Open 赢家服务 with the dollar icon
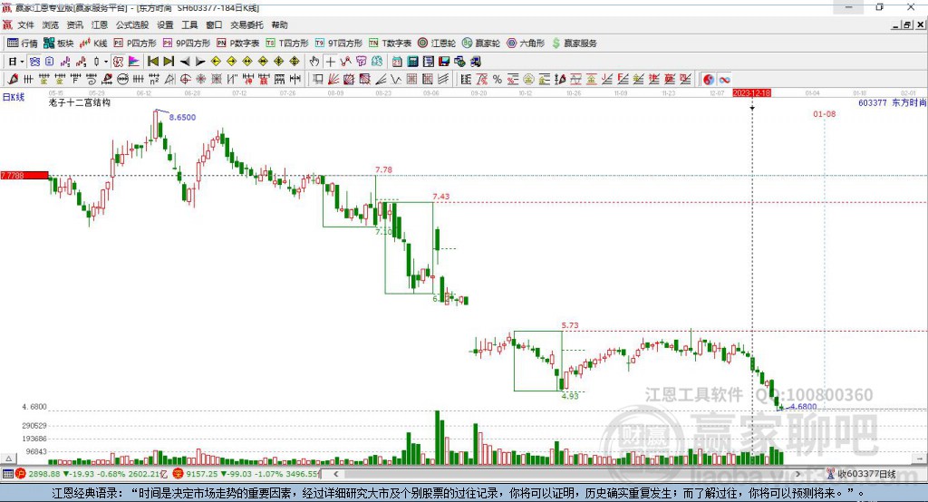The height and width of the screenshot is (502, 928). pos(575,43)
